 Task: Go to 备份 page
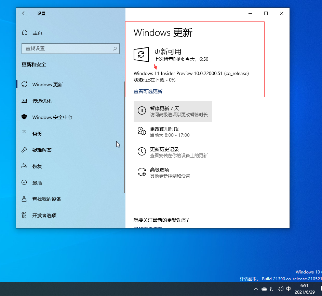point(70,134)
